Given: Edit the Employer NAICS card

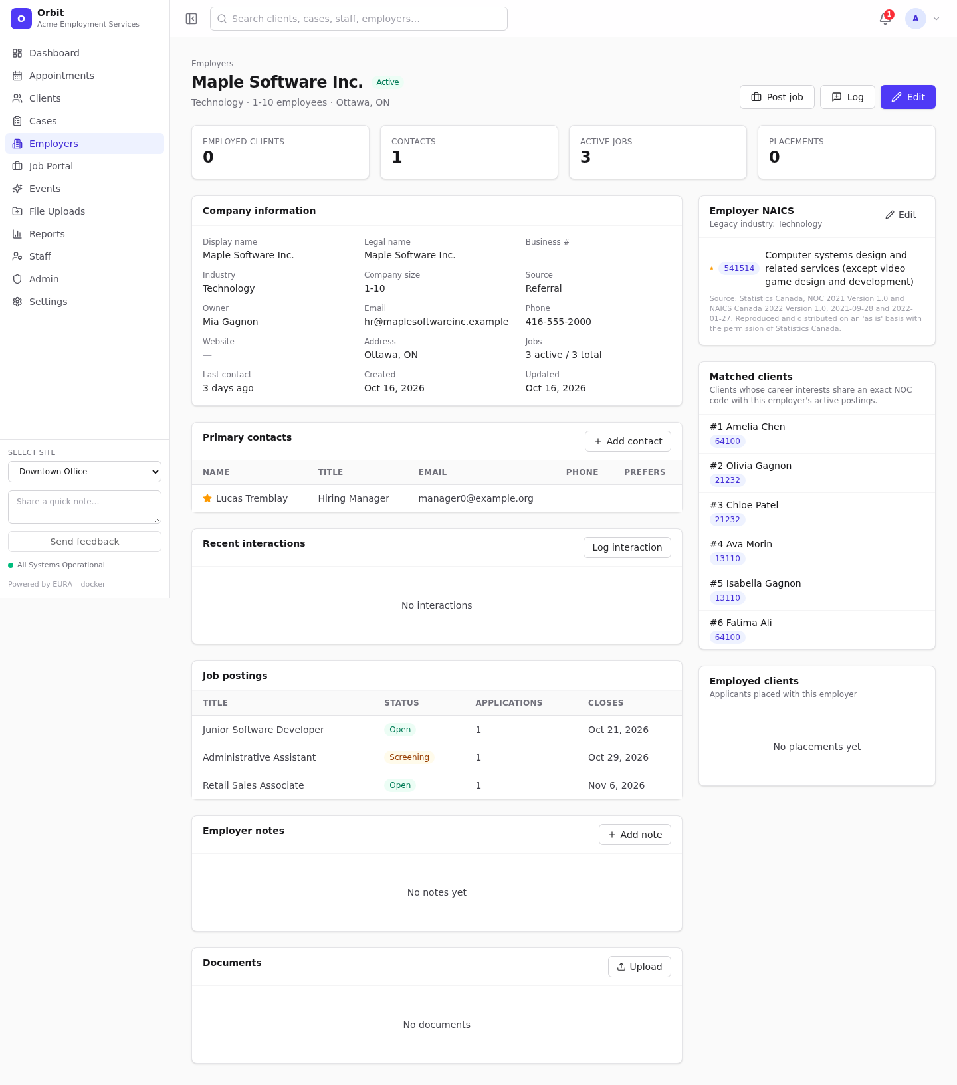Looking at the screenshot, I should (x=901, y=215).
